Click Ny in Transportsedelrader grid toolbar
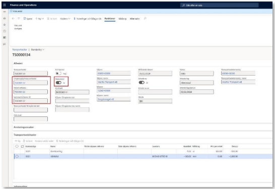Image resolution: width=275 pixels, height=189 pixels. pyautogui.click(x=18, y=141)
